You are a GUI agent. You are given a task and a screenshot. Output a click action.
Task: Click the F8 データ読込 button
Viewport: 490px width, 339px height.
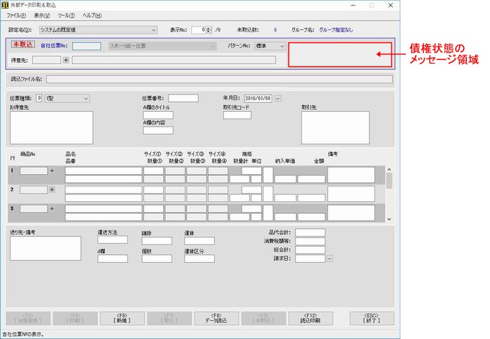pyautogui.click(x=216, y=318)
